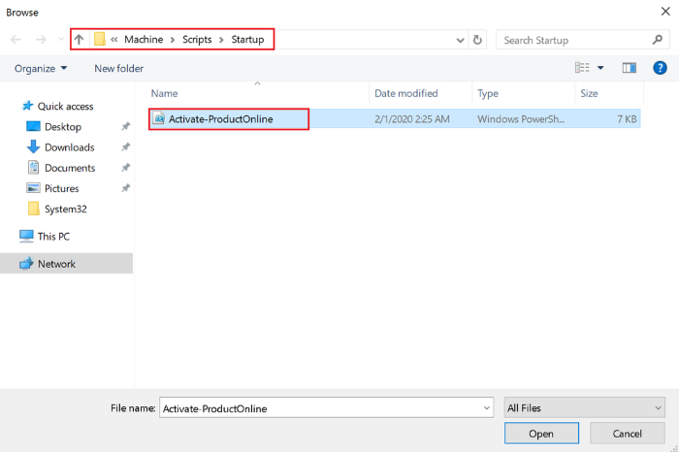Click the Open button
The height and width of the screenshot is (452, 679).
coord(541,434)
